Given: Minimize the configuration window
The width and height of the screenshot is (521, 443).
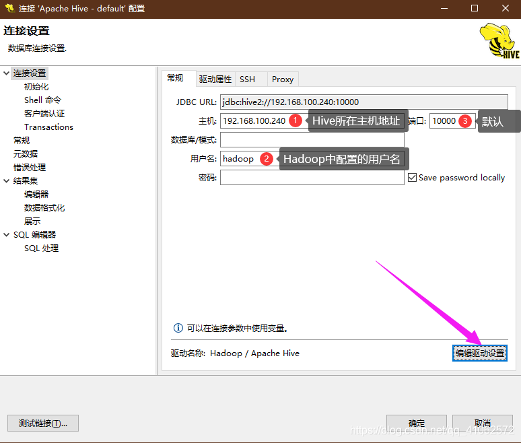Looking at the screenshot, I should pos(444,8).
